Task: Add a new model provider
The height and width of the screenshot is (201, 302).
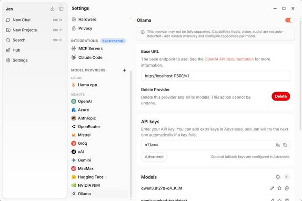Action: (124, 70)
